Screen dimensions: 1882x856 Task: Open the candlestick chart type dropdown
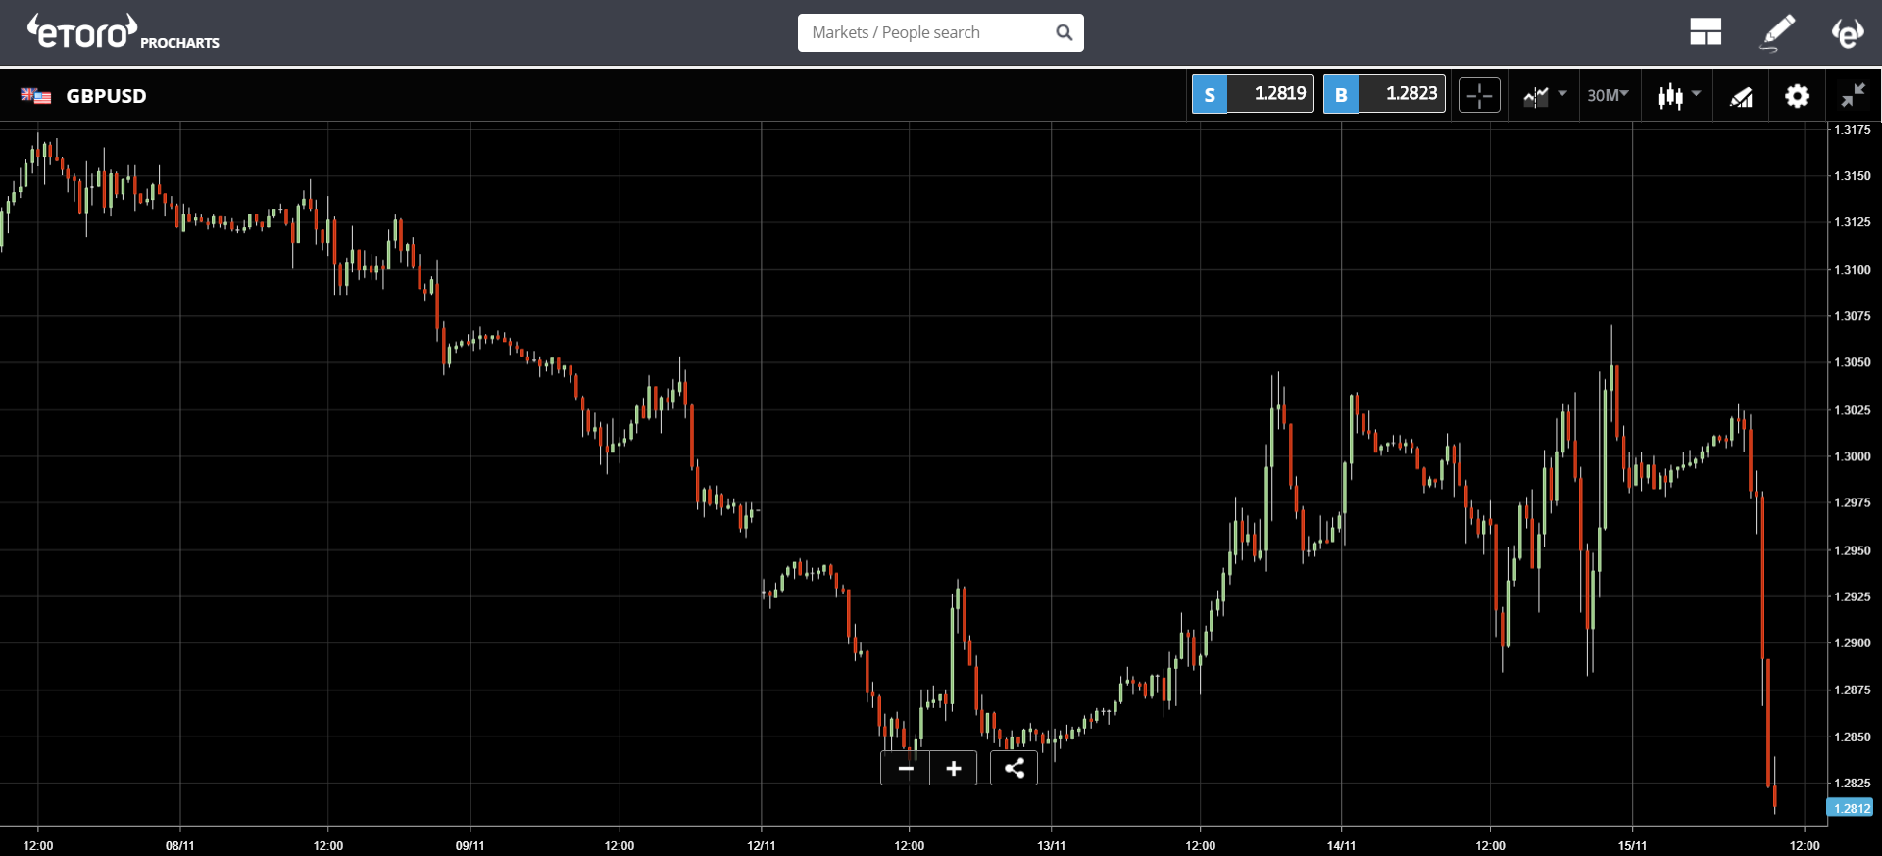[1679, 95]
